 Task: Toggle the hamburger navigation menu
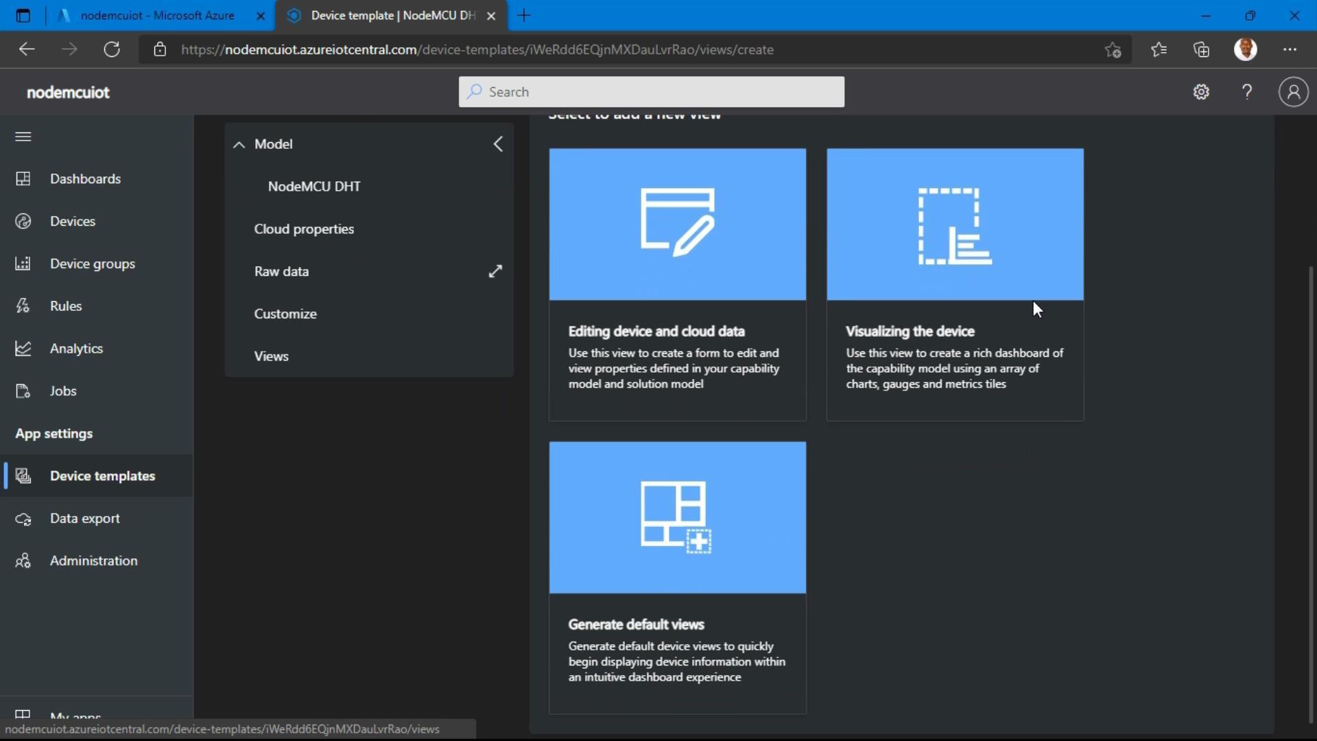[x=23, y=137]
